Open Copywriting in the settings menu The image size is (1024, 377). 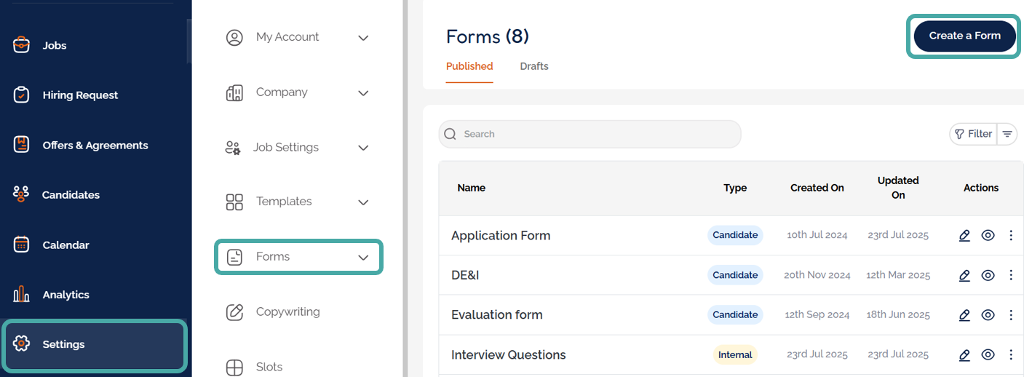click(x=287, y=312)
